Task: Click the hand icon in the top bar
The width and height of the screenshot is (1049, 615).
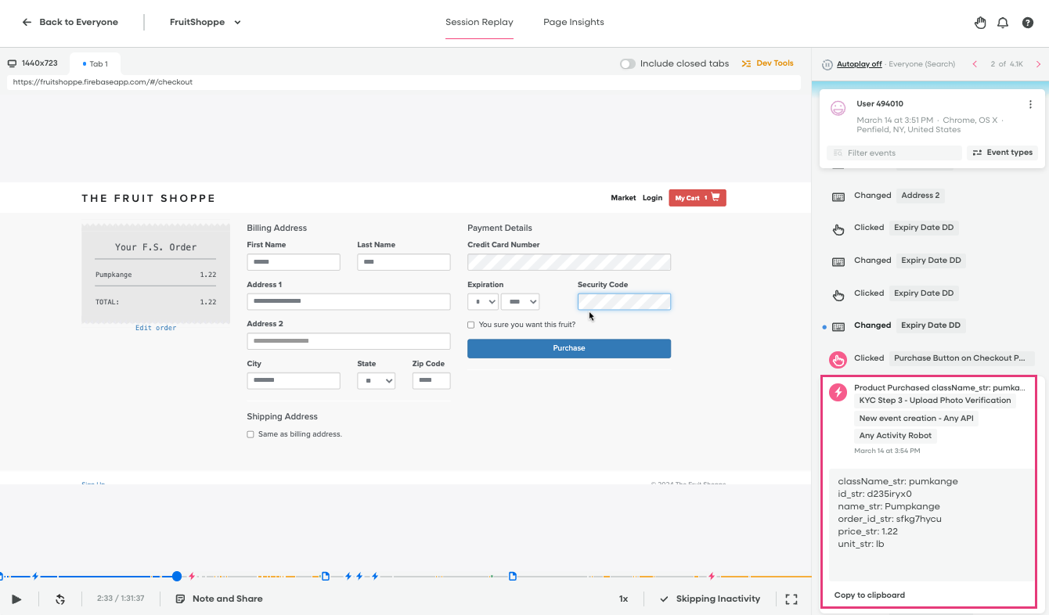Action: [980, 23]
